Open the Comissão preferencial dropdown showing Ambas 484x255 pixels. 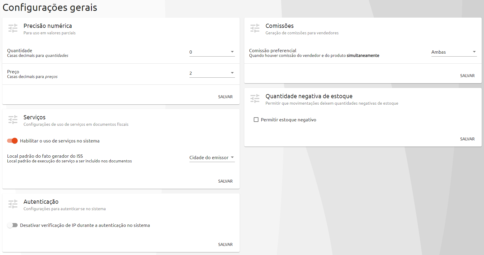tap(454, 52)
